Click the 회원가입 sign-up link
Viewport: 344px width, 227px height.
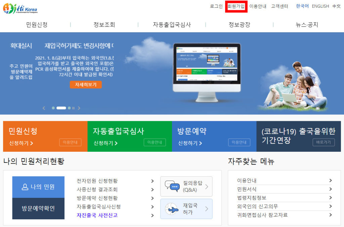click(236, 6)
